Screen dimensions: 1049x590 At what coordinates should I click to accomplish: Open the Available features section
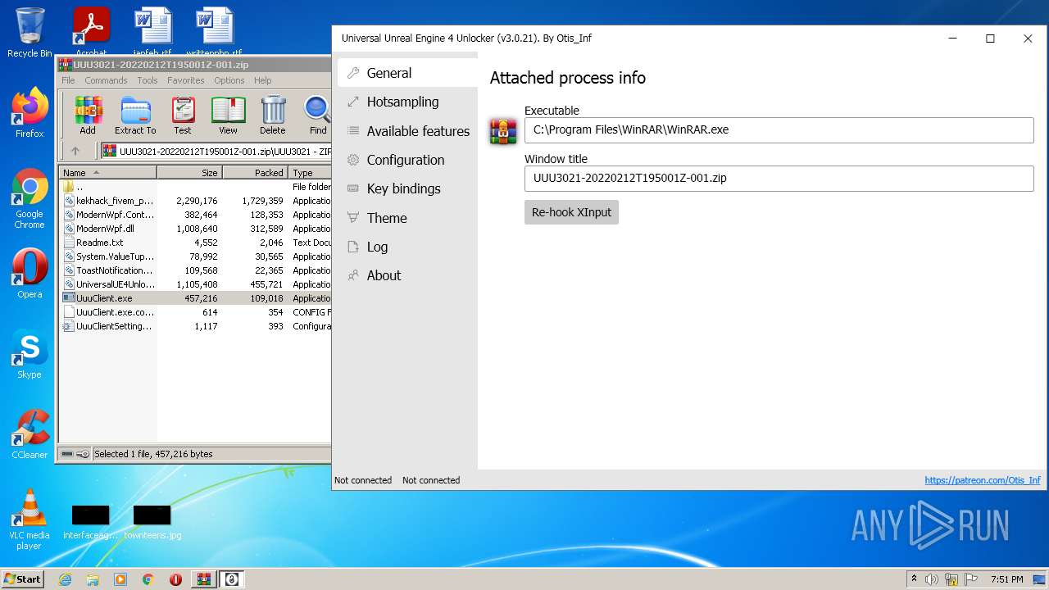coord(407,131)
